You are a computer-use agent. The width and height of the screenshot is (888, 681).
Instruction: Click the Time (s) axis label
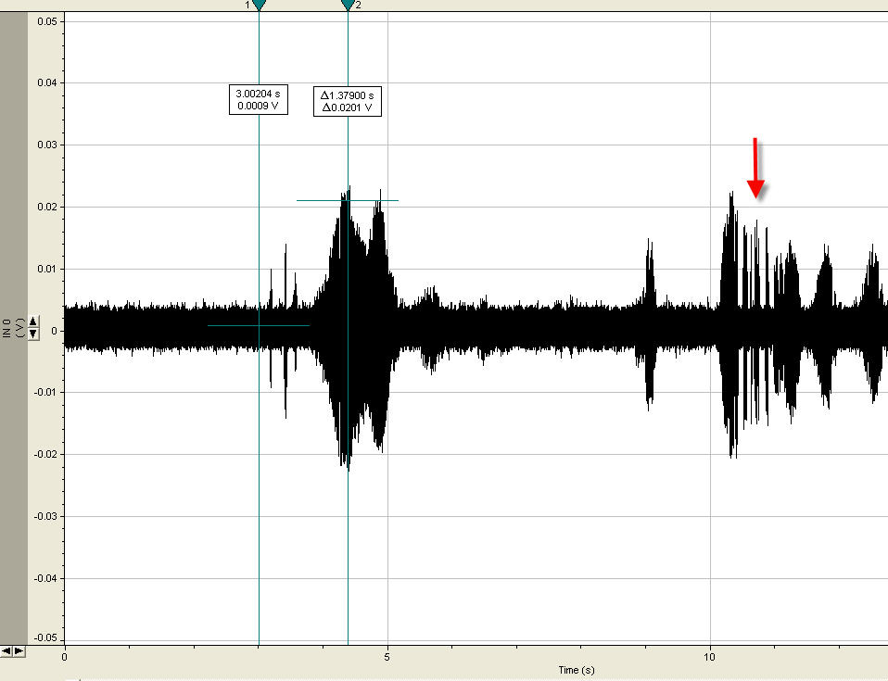576,669
